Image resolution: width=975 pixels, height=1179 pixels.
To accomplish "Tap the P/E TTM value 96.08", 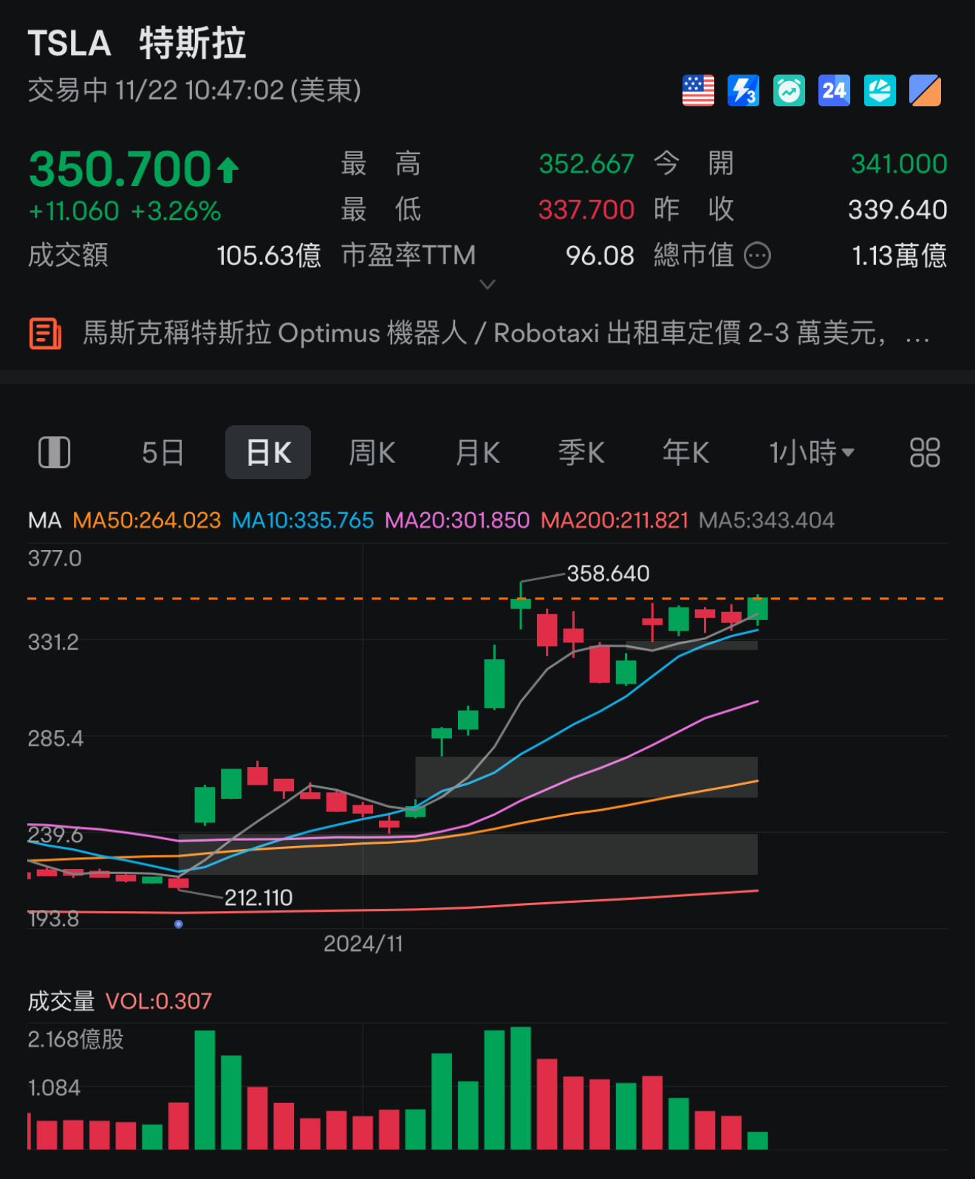I will 600,256.
